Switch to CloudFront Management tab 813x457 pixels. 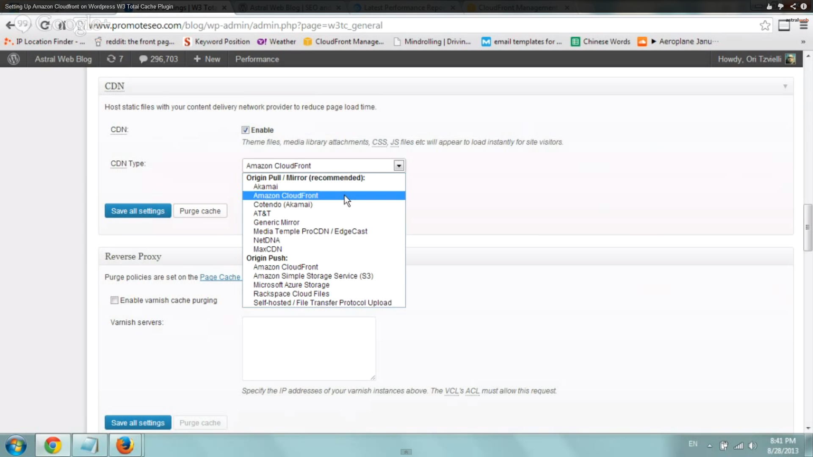tap(518, 8)
